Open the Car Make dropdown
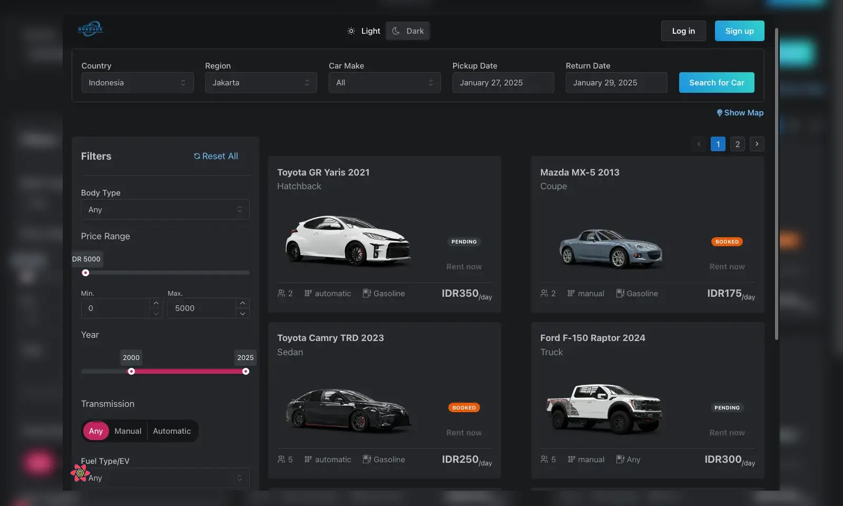Image resolution: width=843 pixels, height=506 pixels. [x=384, y=82]
